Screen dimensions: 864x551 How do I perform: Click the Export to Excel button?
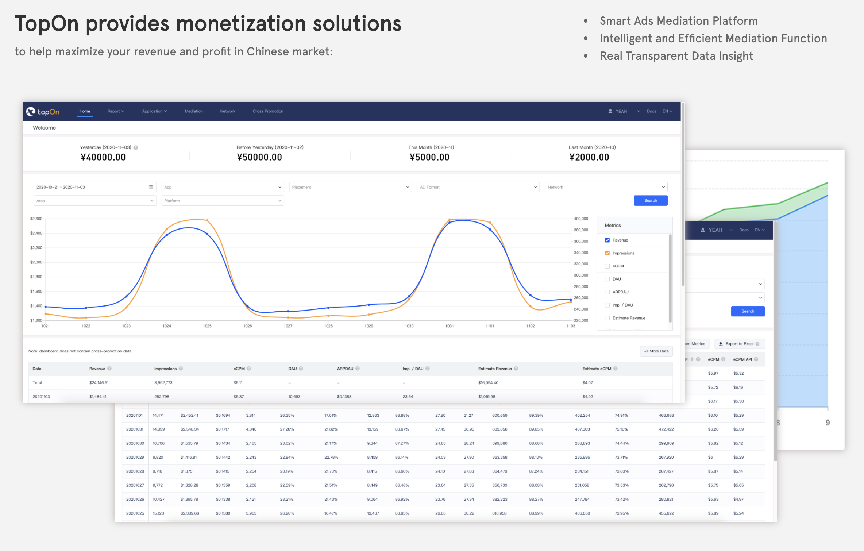(x=739, y=344)
